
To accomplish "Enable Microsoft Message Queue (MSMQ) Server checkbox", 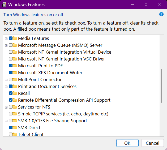I will [11, 45].
